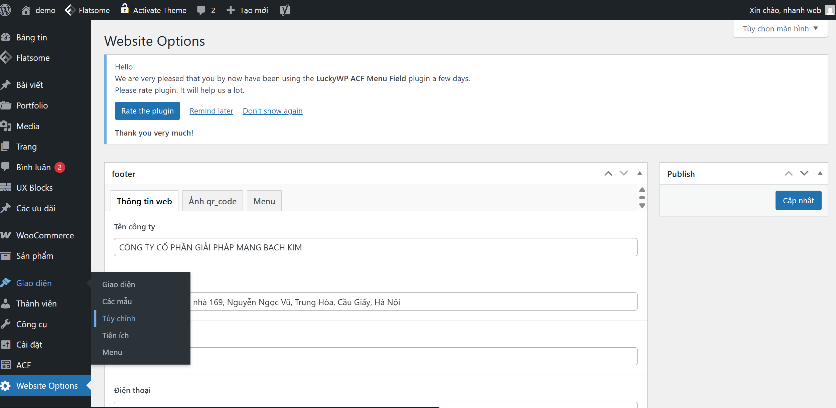Move Publish panel down with chevron
Image resolution: width=836 pixels, height=408 pixels.
tap(804, 173)
